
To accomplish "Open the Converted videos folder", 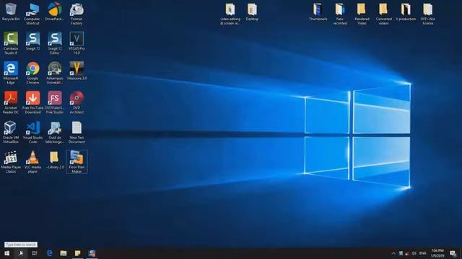I will click(383, 14).
